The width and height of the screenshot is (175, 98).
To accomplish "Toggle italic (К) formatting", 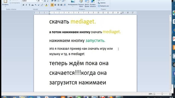I will click(26, 5).
